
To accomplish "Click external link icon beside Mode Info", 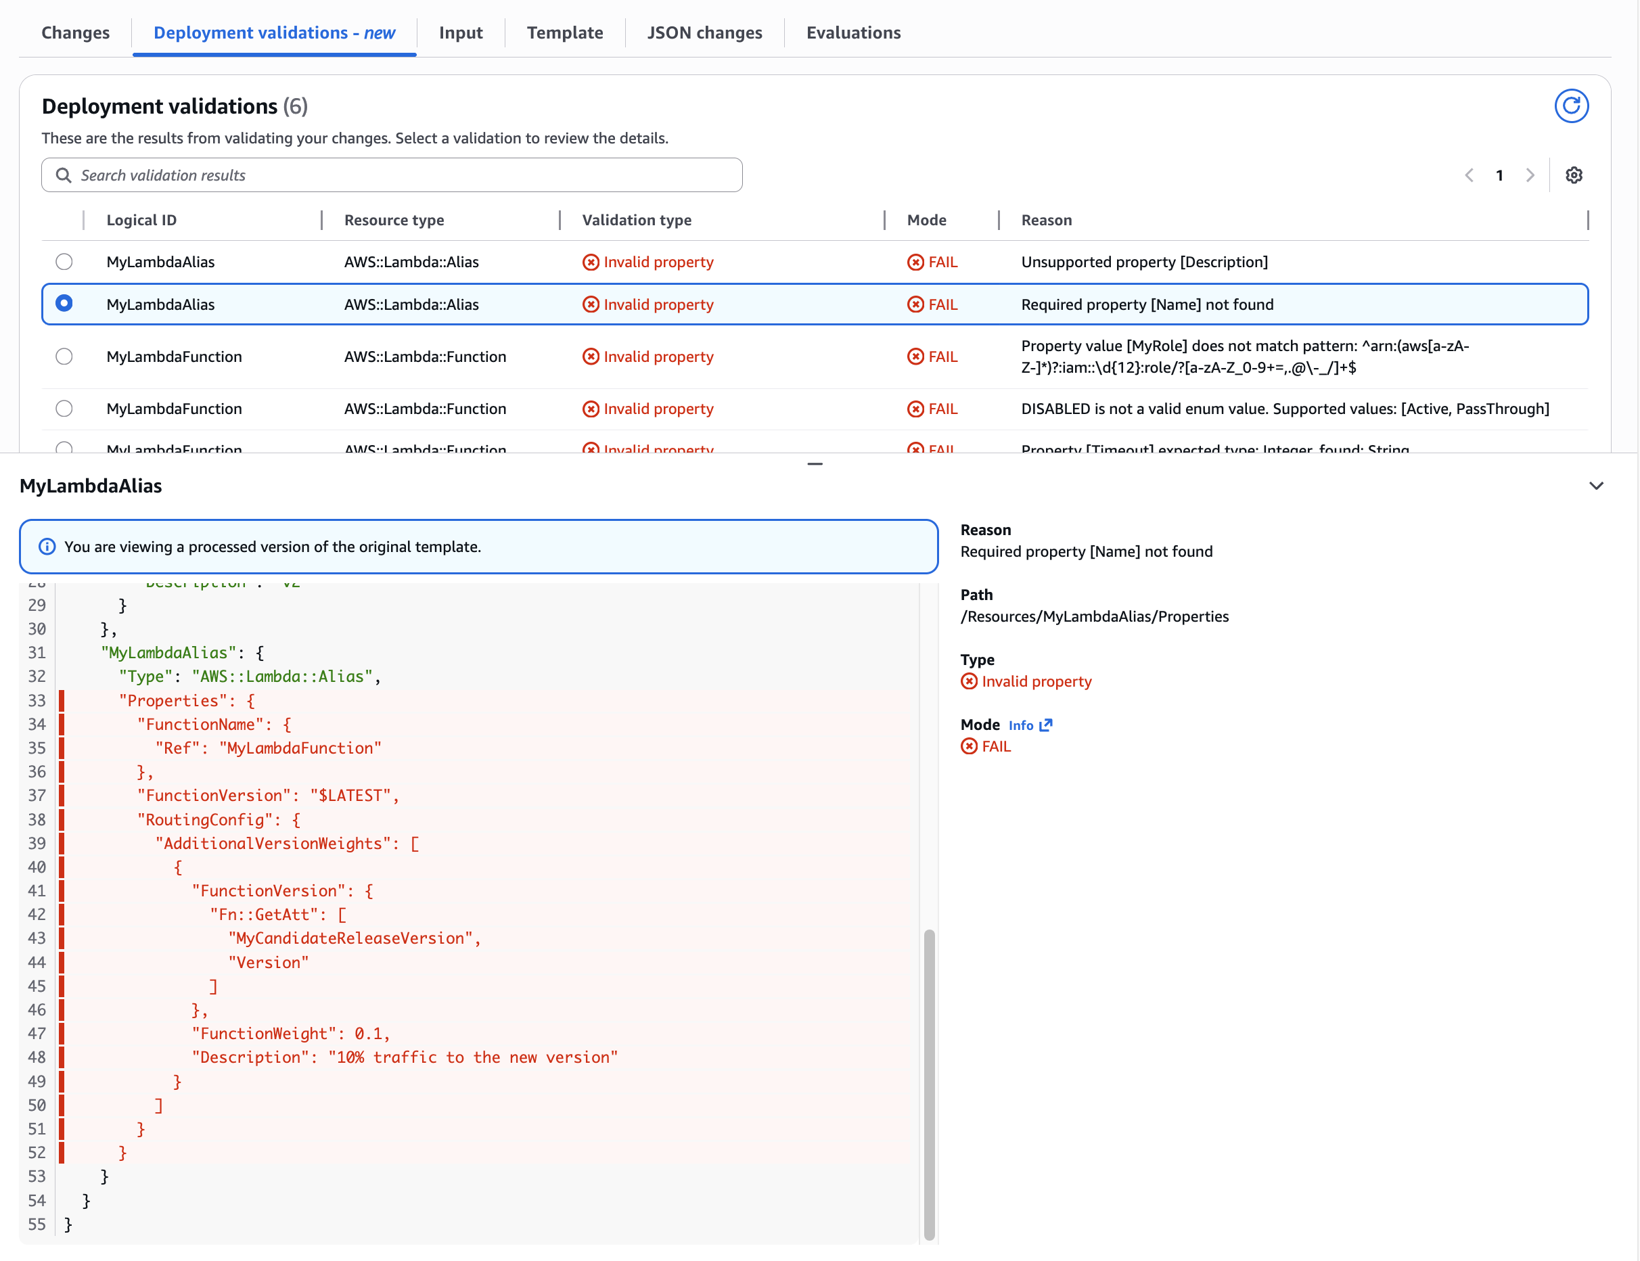I will 1046,725.
